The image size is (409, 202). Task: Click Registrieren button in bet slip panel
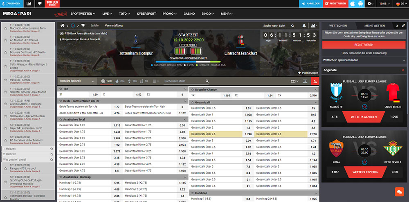(364, 45)
